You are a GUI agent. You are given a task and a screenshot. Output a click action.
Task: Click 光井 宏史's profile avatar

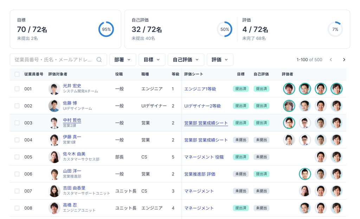tap(54, 89)
